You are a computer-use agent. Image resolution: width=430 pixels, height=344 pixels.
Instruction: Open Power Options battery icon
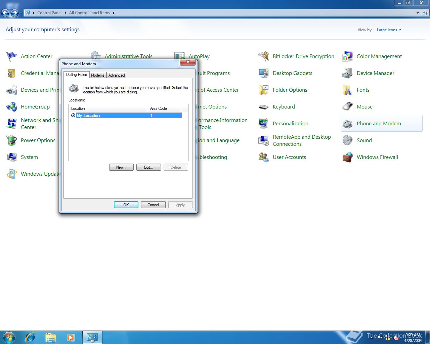pyautogui.click(x=12, y=140)
